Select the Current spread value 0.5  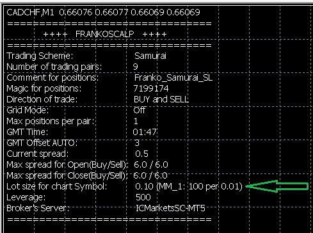[x=141, y=154]
